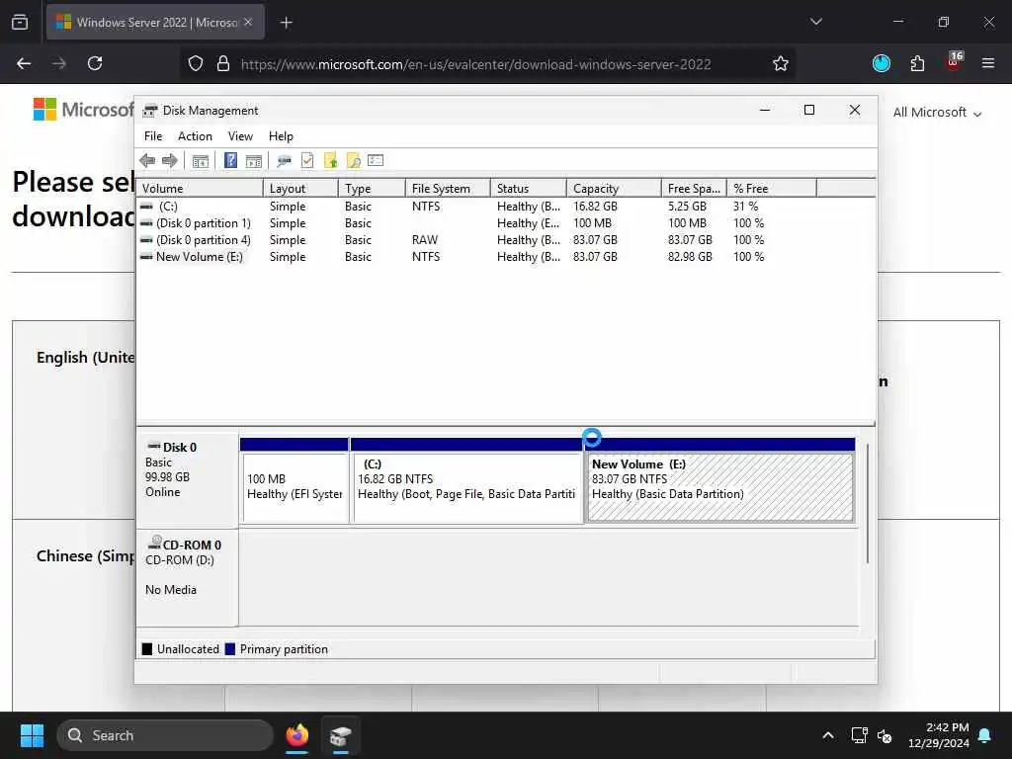
Task: Open the Windows Start menu
Action: coord(32,735)
